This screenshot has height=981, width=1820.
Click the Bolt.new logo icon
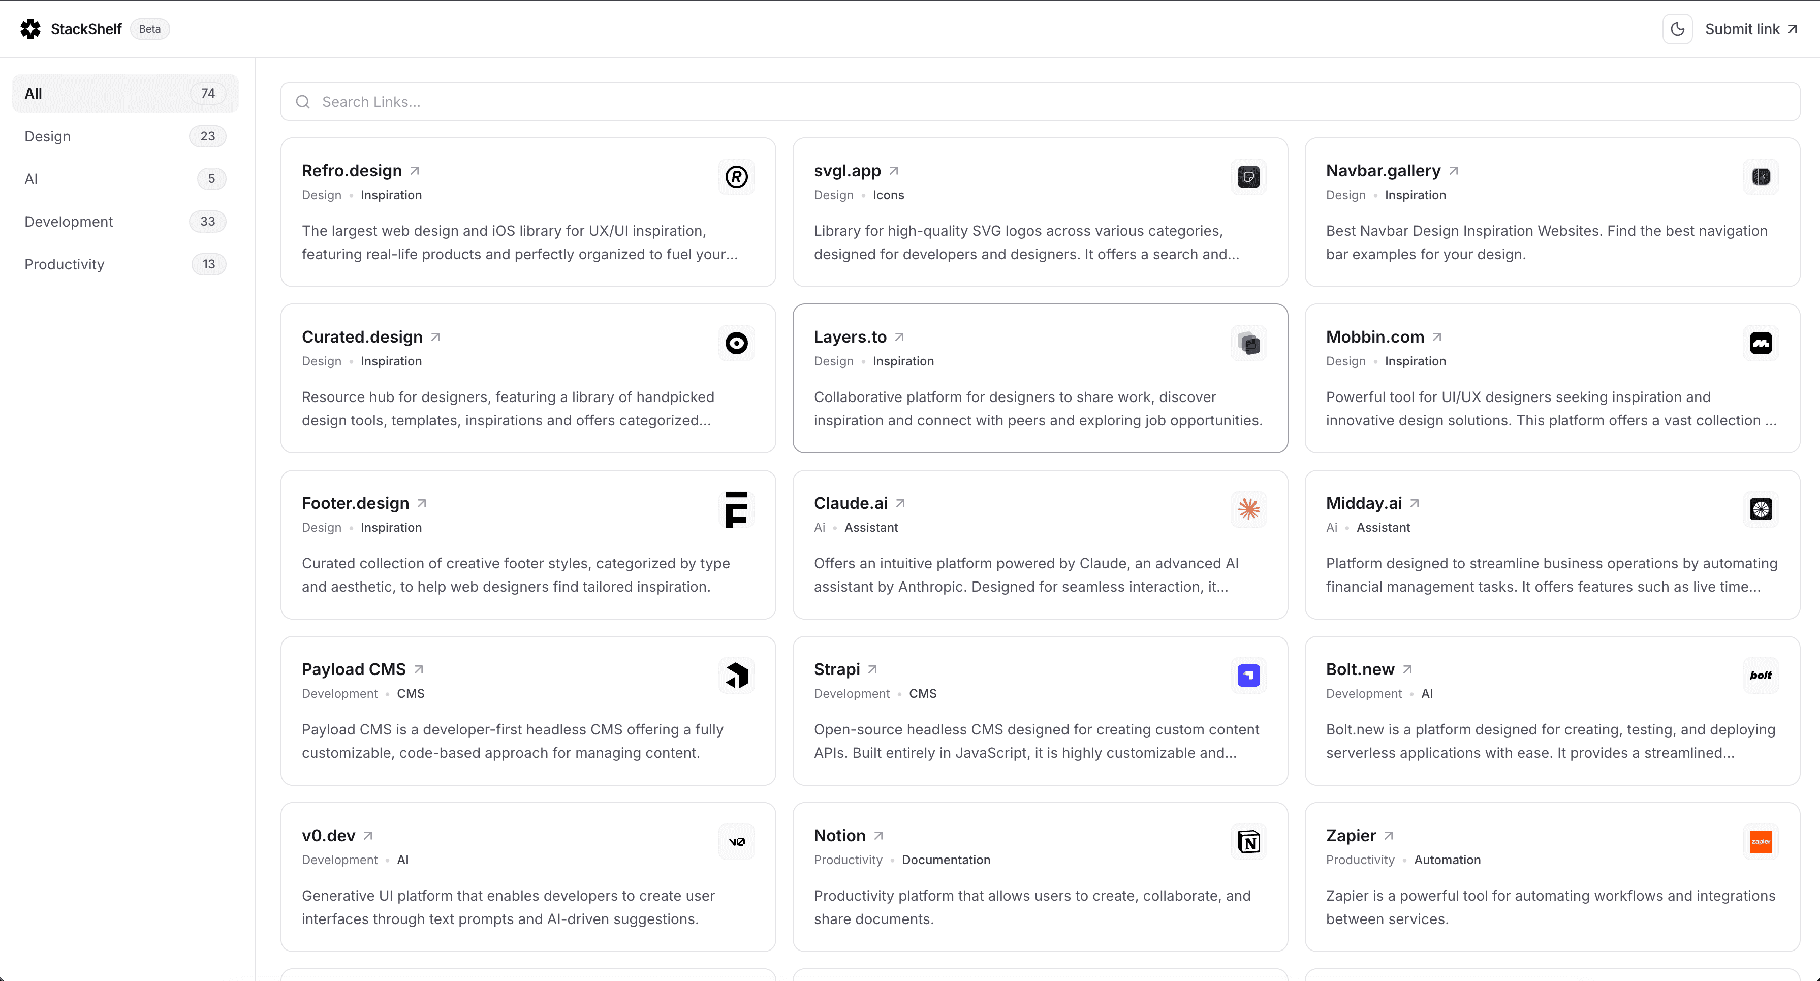point(1761,676)
